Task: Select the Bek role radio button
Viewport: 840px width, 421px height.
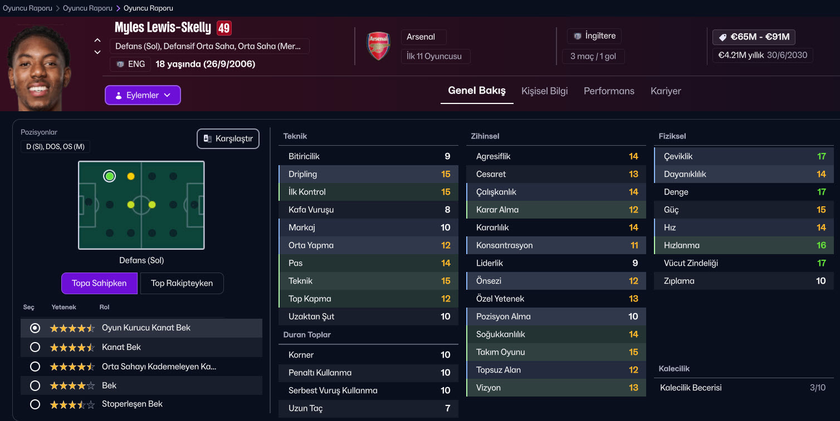Action: click(35, 385)
